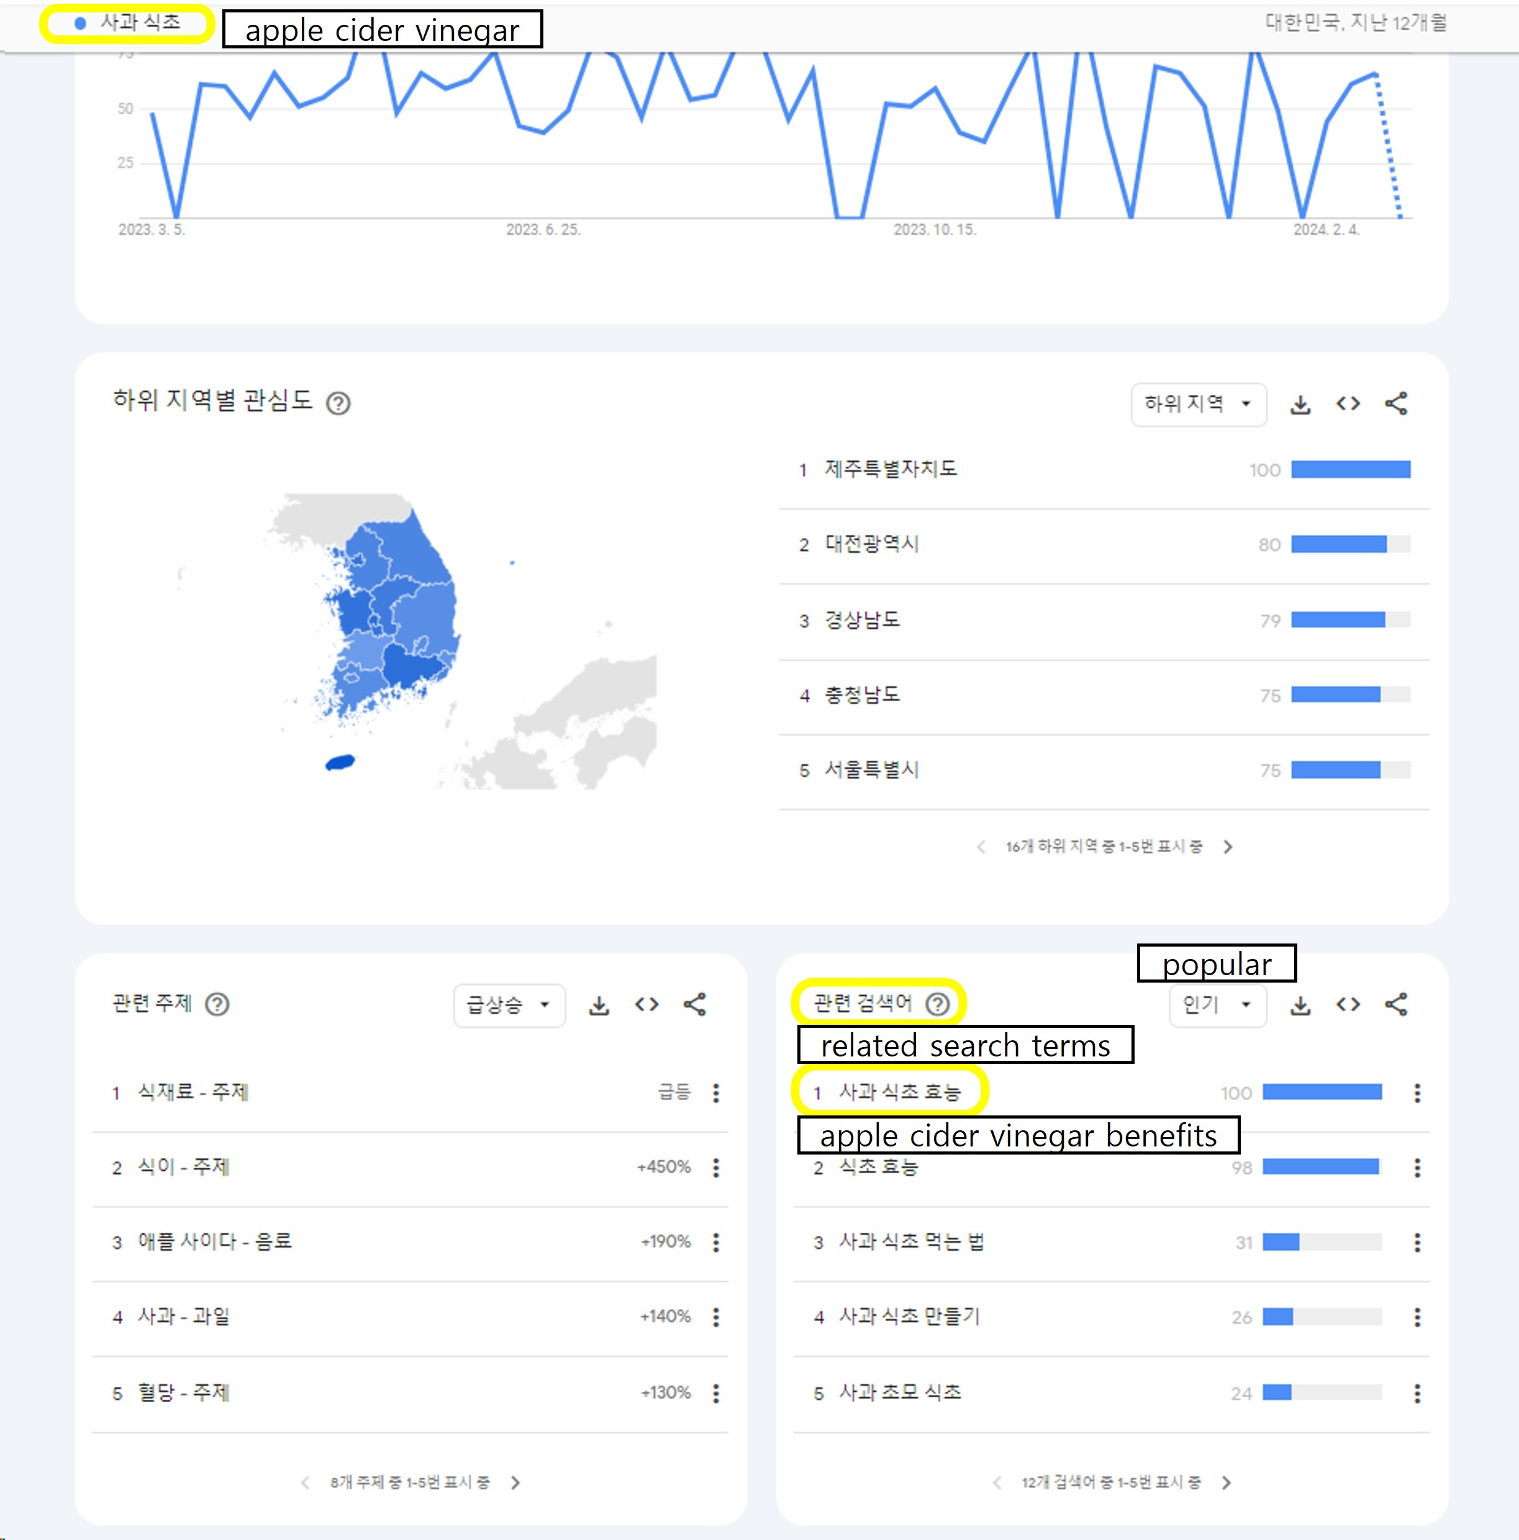The width and height of the screenshot is (1519, 1540).
Task: Share the related queries card
Action: pyautogui.click(x=1395, y=1004)
